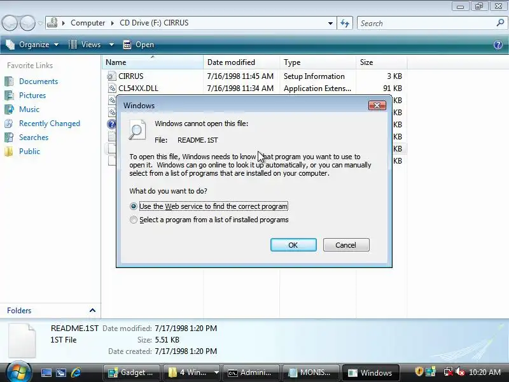Image resolution: width=509 pixels, height=382 pixels.
Task: Sort by Type column header
Action: coord(317,62)
